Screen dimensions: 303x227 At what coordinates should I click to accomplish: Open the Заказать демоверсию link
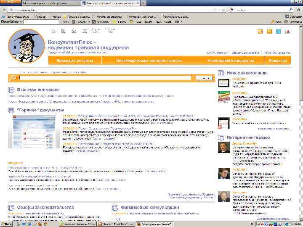(245, 53)
